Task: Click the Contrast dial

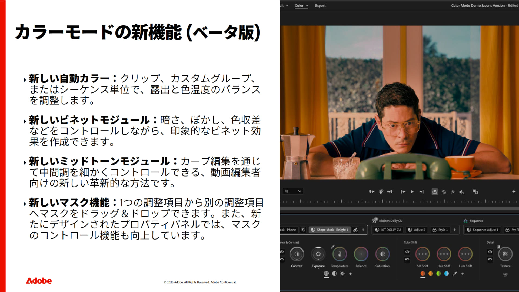Action: click(297, 254)
